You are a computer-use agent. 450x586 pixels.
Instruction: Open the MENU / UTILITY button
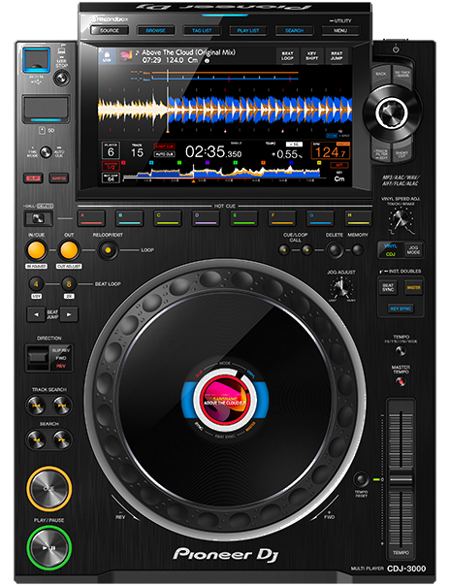340,30
